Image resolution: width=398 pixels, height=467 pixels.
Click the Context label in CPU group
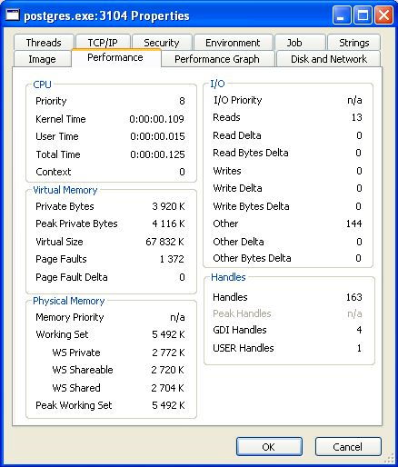[x=53, y=172]
